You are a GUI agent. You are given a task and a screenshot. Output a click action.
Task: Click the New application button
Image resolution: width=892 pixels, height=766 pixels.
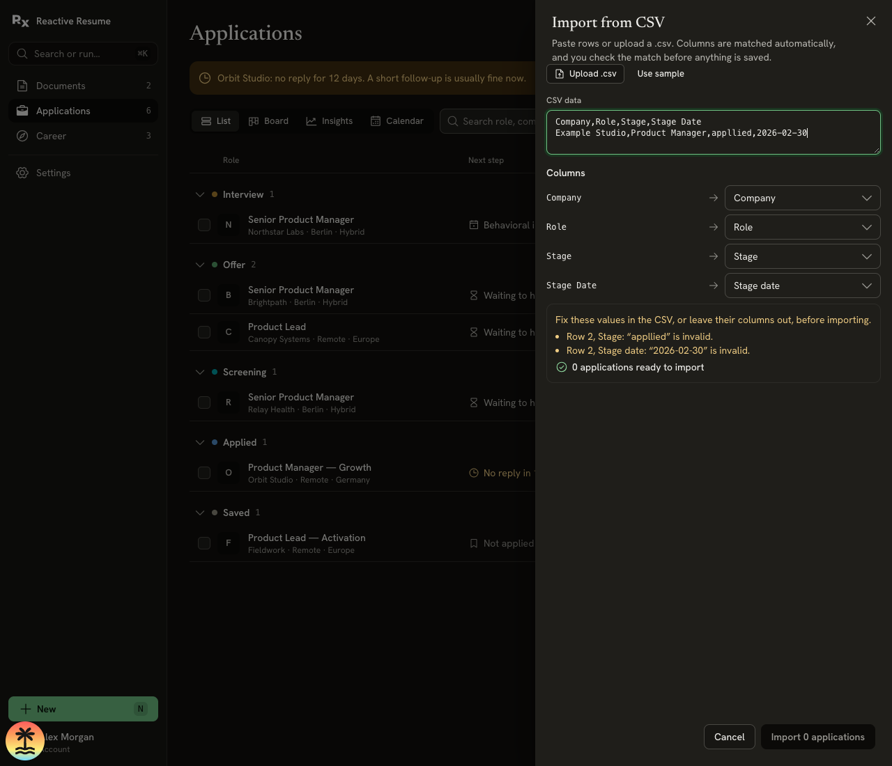(83, 709)
